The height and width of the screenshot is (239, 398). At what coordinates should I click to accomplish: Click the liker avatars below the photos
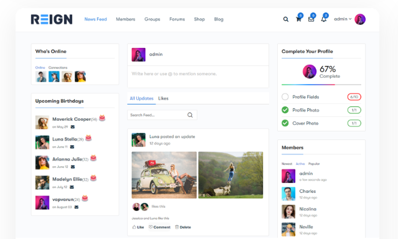pyautogui.click(x=140, y=207)
